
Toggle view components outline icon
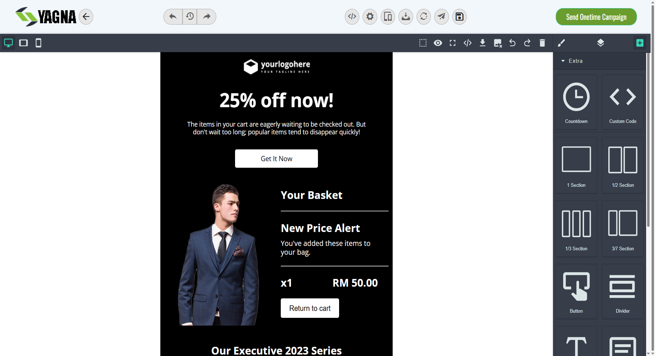[x=423, y=43]
